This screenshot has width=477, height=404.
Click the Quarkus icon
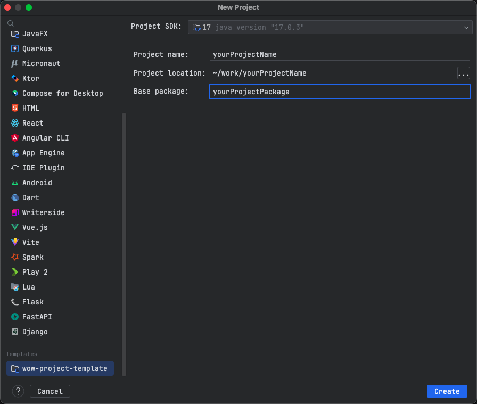click(14, 48)
